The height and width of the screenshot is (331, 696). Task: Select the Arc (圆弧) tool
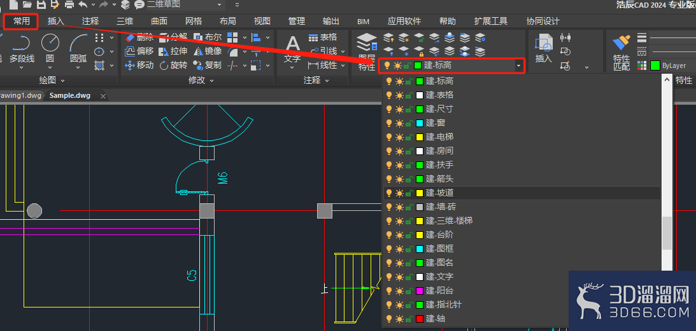point(78,49)
